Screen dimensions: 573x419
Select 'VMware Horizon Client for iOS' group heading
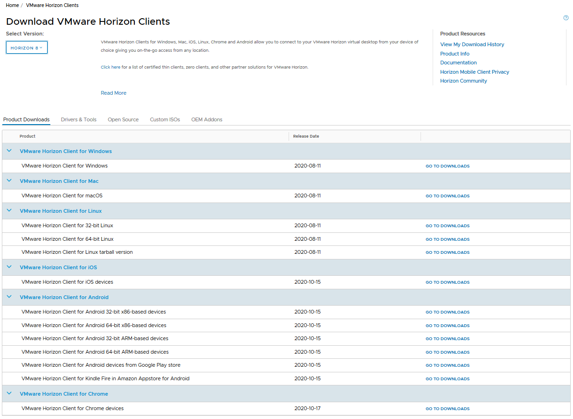point(58,267)
